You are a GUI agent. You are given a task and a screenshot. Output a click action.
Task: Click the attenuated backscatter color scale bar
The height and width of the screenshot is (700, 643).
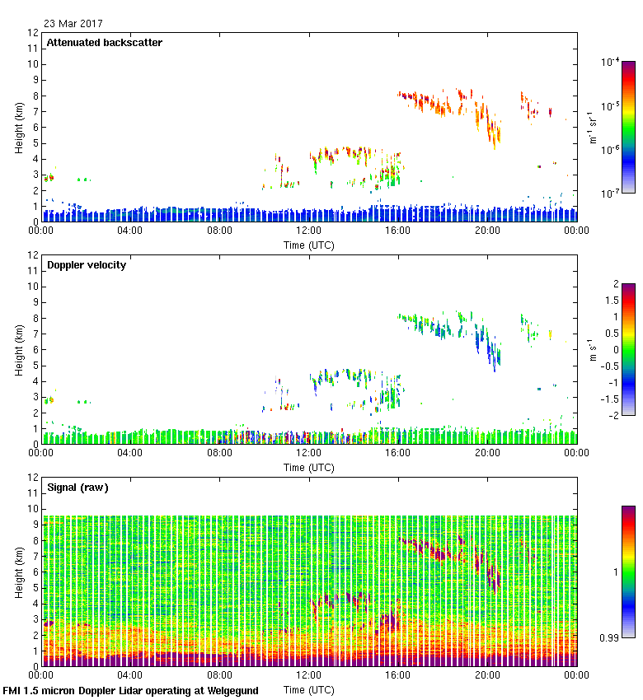click(628, 127)
